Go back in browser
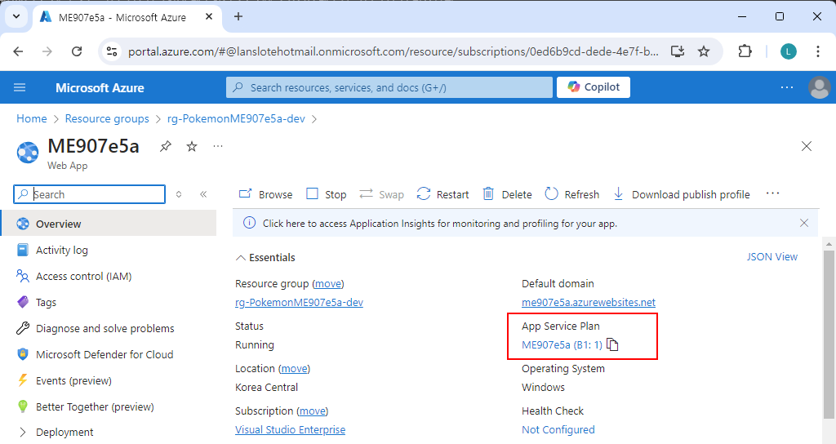836x444 pixels. point(18,51)
